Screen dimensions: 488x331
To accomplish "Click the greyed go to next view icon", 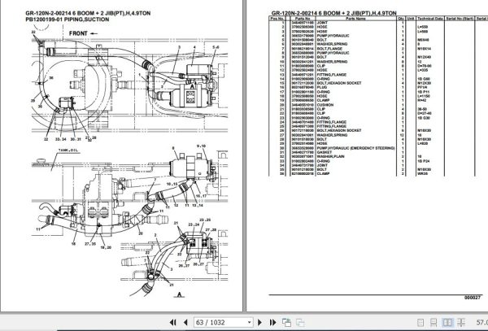I will coord(300,323).
